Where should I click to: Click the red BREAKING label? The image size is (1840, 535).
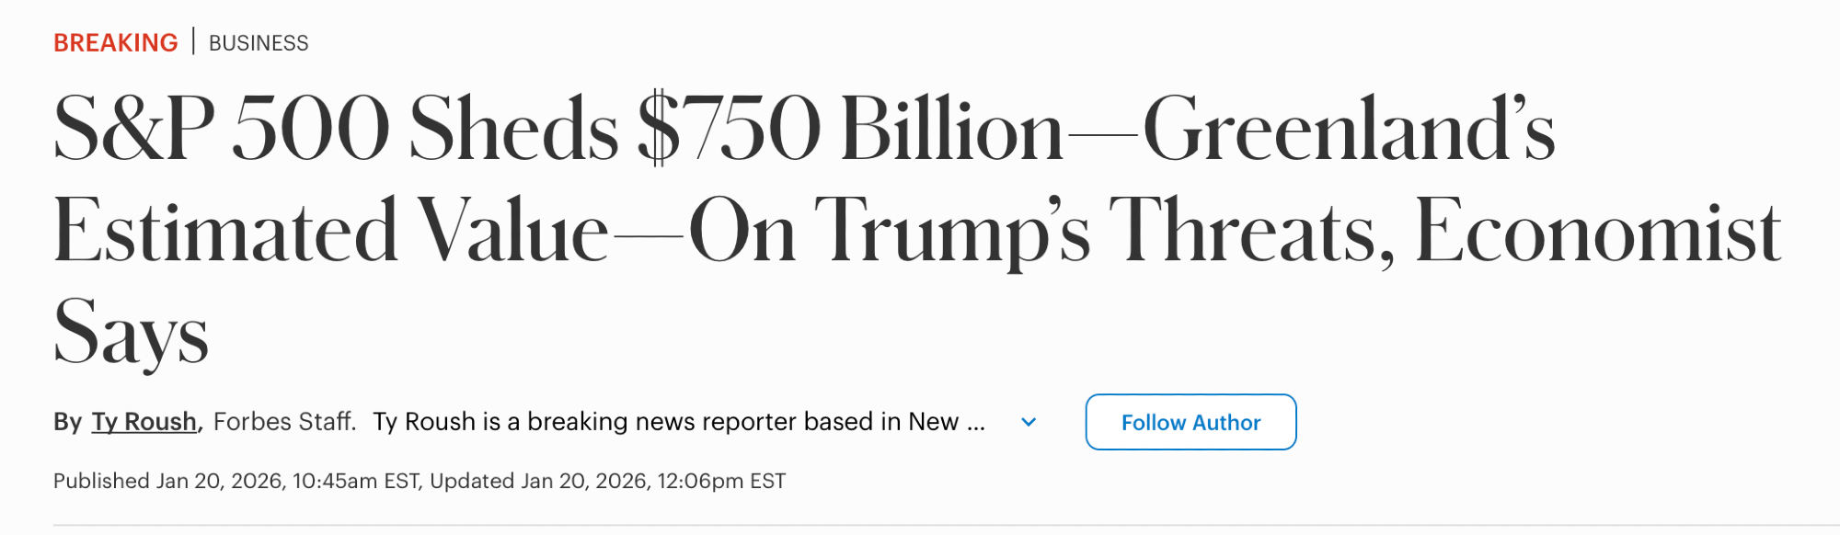pos(115,43)
